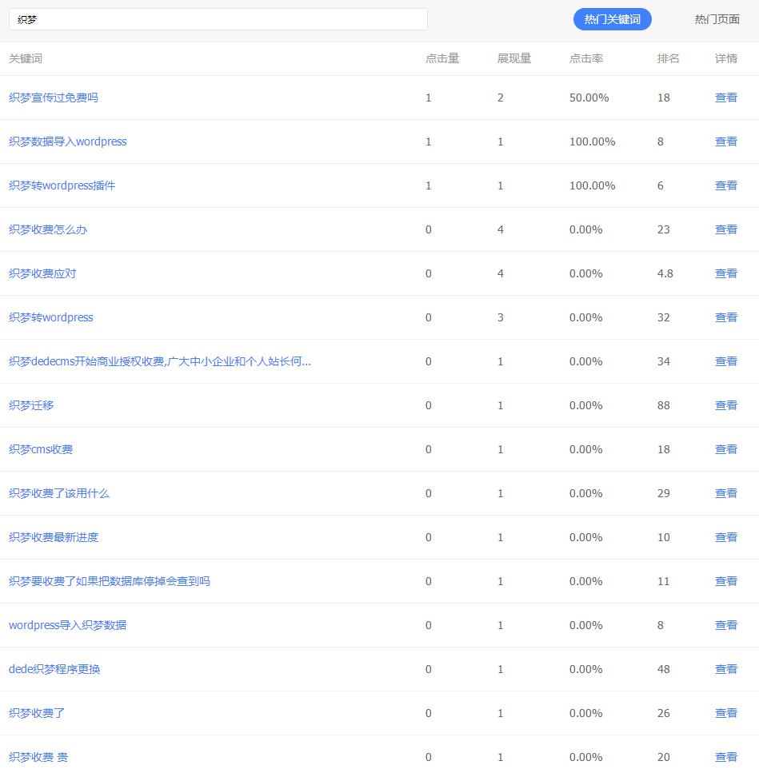Open keyword link 织梦收费了该用什么
The image size is (759, 773).
click(x=59, y=493)
